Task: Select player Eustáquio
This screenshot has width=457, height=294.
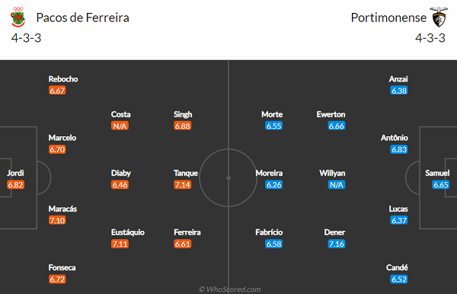Action: pyautogui.click(x=128, y=232)
